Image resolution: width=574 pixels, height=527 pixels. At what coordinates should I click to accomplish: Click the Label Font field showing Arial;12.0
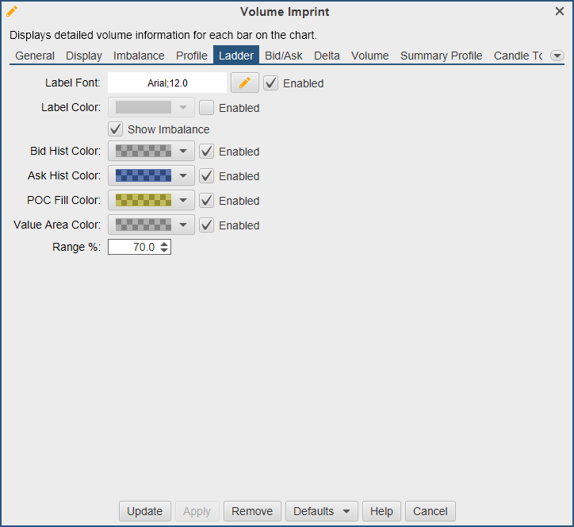click(167, 83)
